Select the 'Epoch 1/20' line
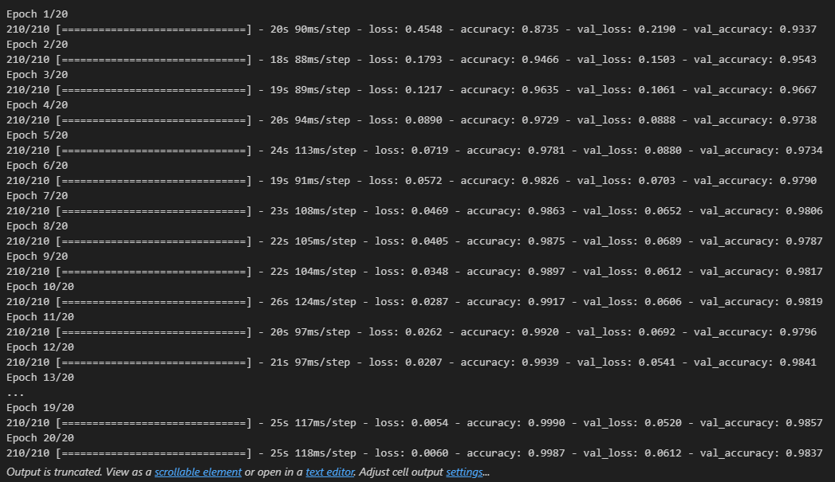 tap(37, 14)
